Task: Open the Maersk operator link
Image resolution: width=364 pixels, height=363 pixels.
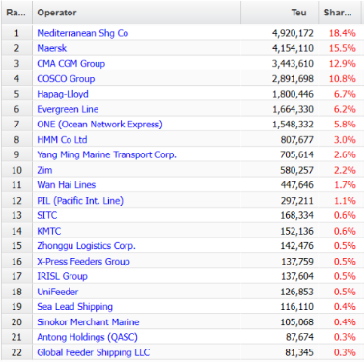Action: tap(52, 48)
